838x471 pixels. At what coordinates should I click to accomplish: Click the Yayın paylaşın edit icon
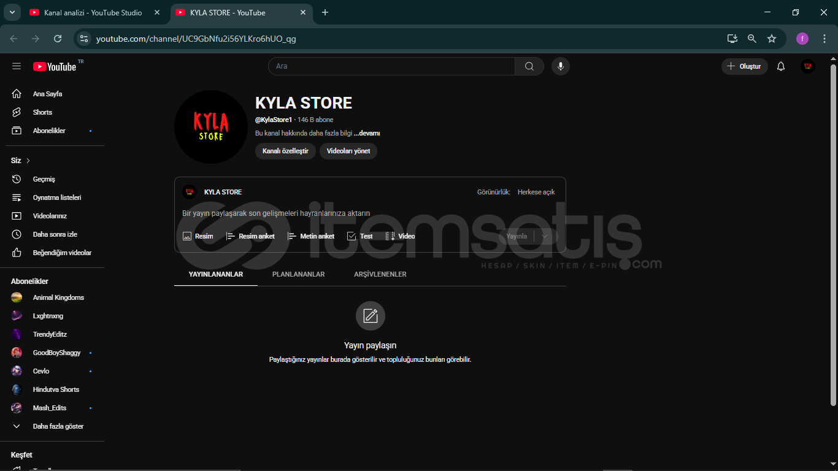(x=371, y=316)
